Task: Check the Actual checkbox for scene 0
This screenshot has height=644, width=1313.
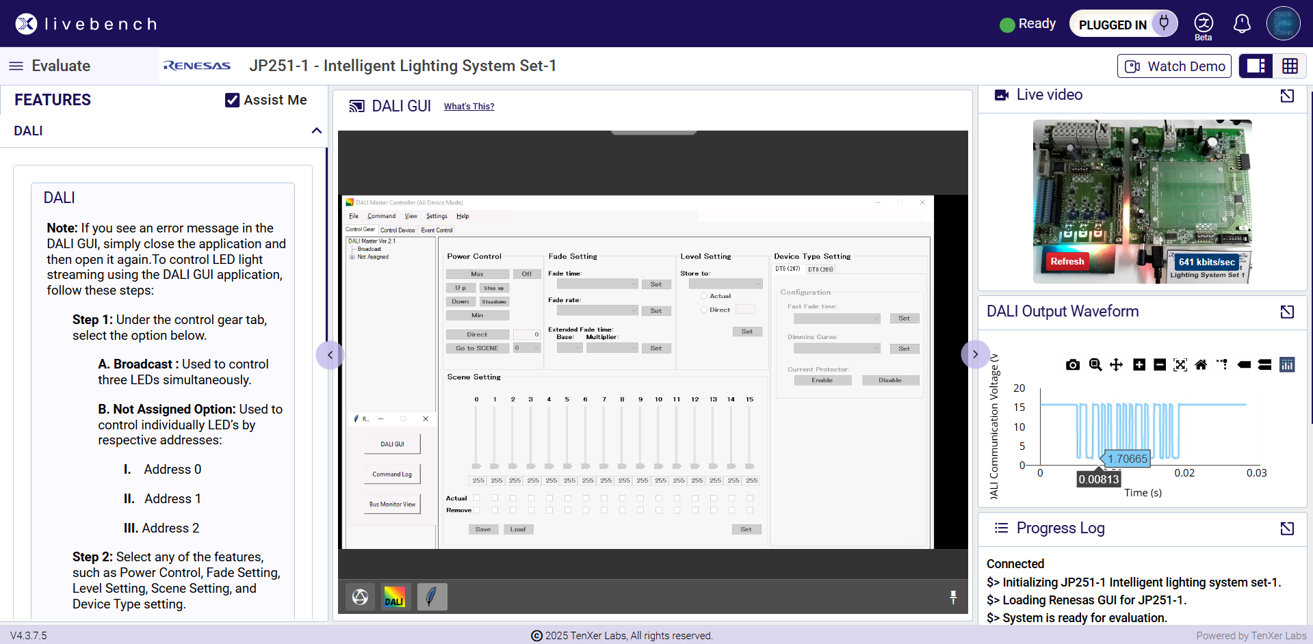Action: 477,498
